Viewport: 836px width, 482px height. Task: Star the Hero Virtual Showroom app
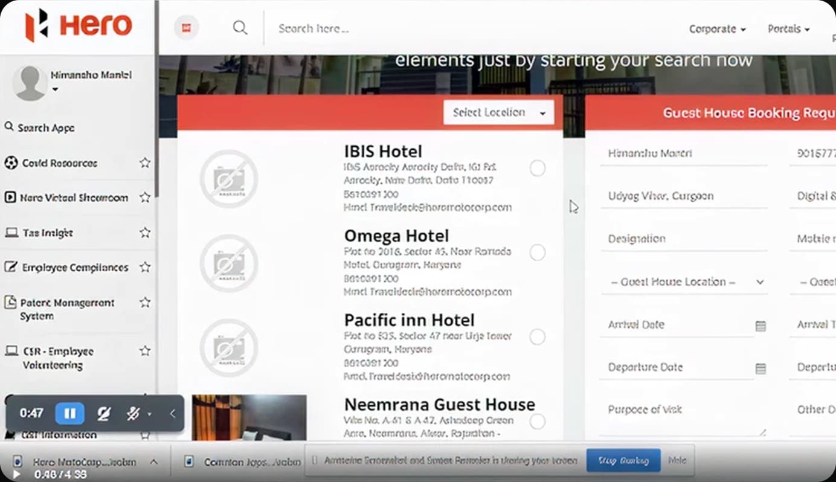pyautogui.click(x=145, y=198)
